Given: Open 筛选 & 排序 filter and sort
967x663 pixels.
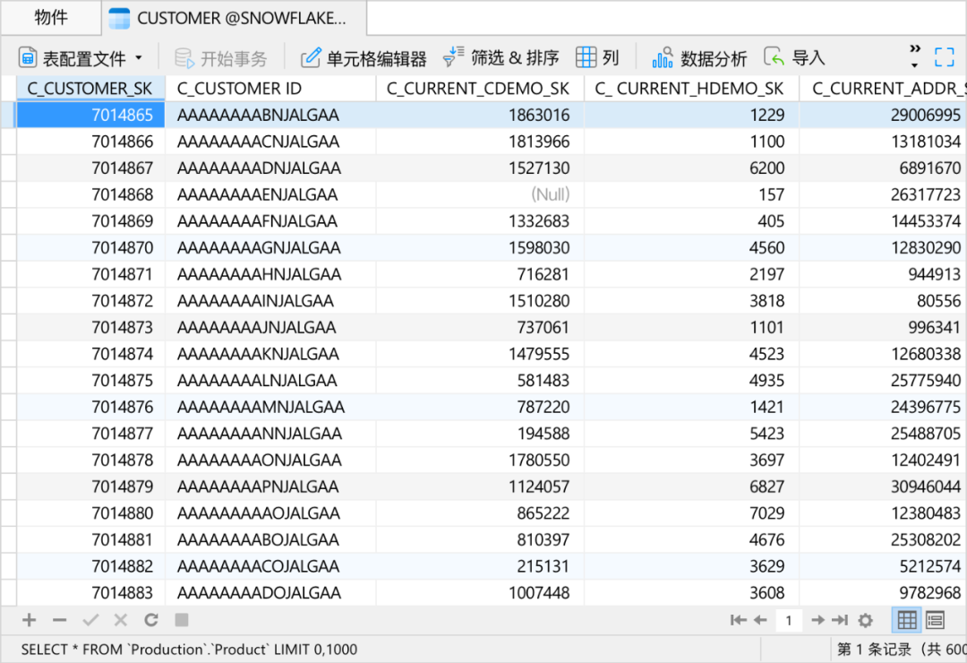Looking at the screenshot, I should coord(501,57).
